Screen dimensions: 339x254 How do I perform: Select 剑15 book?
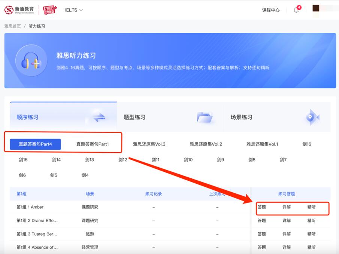(23, 160)
